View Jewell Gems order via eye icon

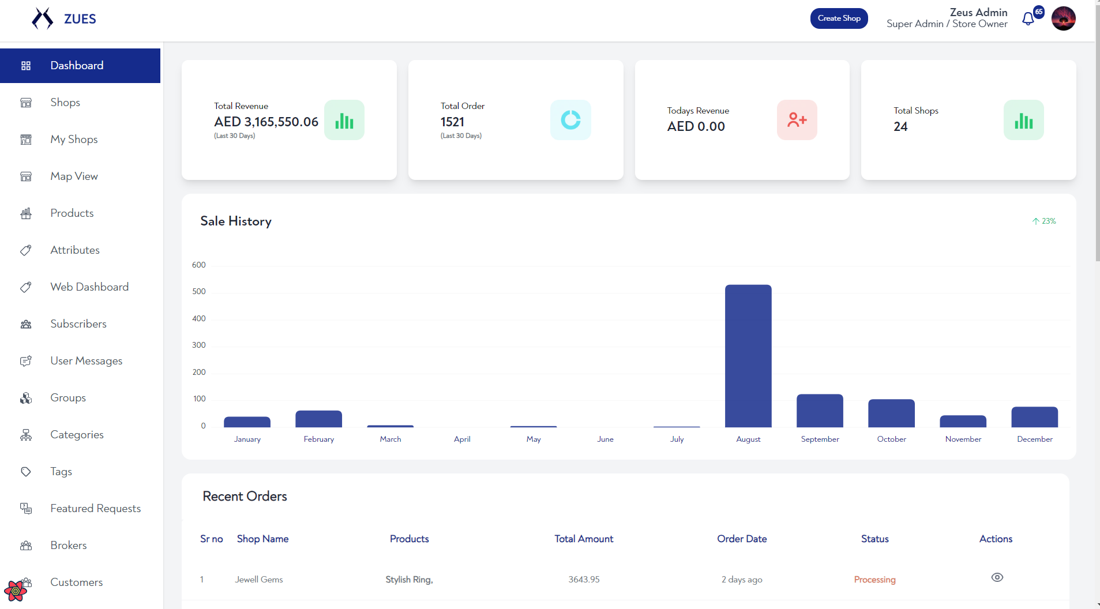997,577
